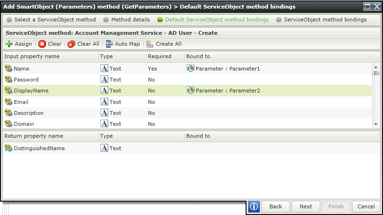Viewport: 383px width, 215px height.
Task: Maximize the dialog window
Action: pos(367,7)
